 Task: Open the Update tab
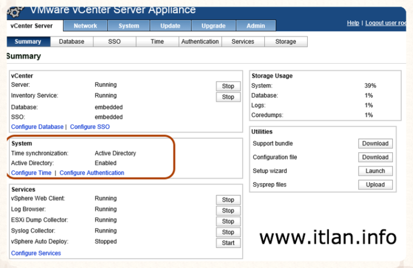coord(170,26)
